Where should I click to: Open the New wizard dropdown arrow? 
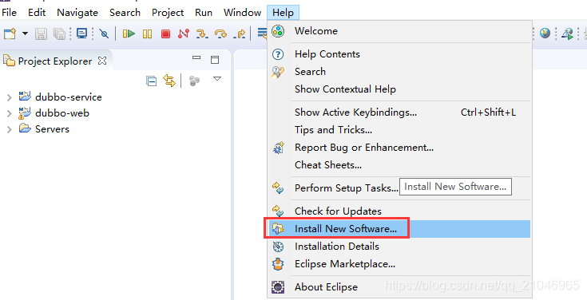pos(25,34)
